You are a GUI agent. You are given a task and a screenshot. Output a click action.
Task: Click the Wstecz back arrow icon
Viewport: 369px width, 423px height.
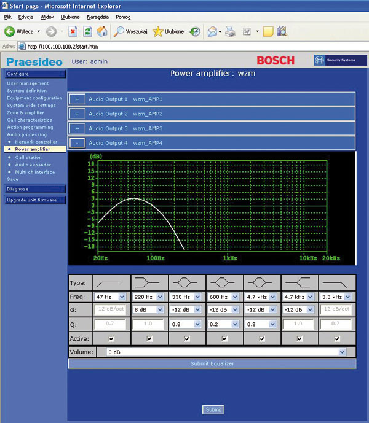pos(9,31)
